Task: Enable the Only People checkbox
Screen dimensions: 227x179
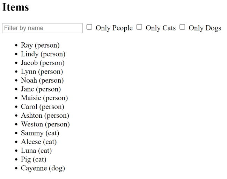Action: click(x=89, y=27)
